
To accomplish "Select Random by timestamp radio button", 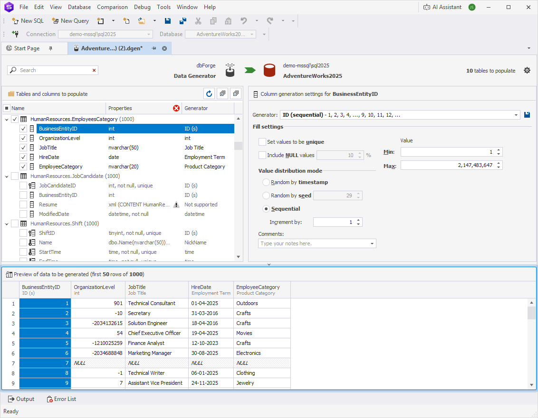I will (266, 182).
